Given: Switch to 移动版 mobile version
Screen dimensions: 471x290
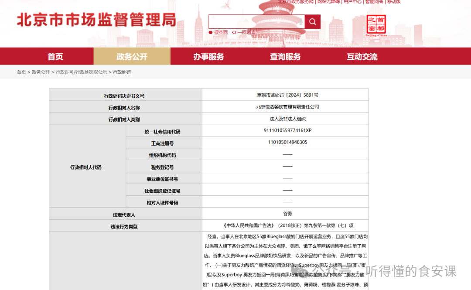Looking at the screenshot, I should 394,2.
